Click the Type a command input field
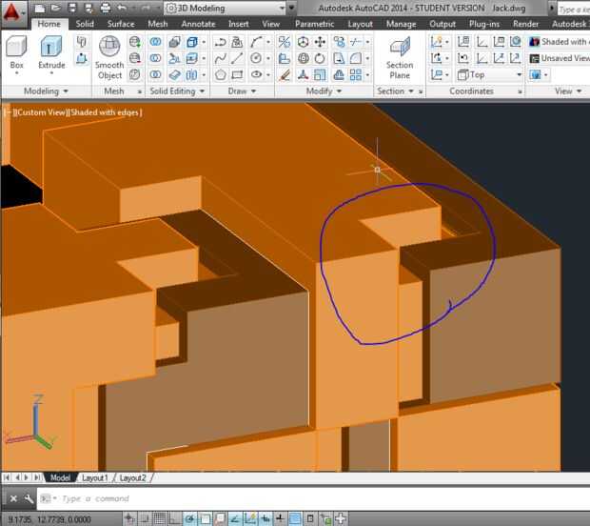 point(312,498)
